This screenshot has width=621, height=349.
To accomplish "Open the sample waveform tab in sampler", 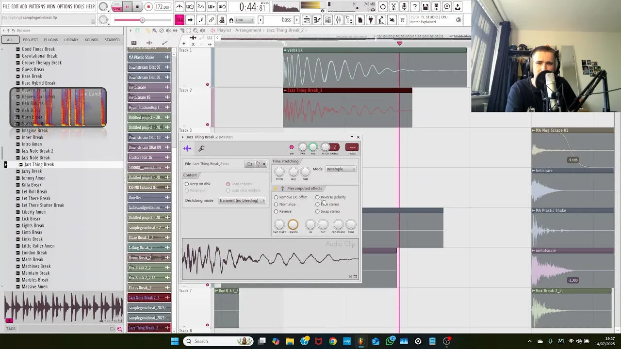I will pos(187,148).
